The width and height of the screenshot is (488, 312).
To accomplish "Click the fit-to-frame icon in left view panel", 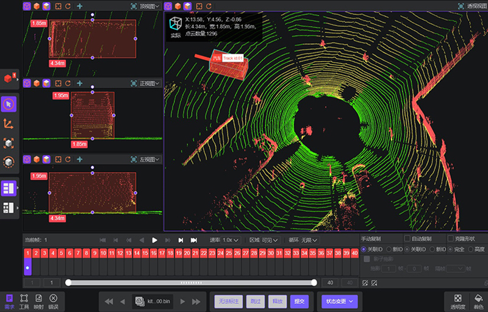I will (x=58, y=160).
